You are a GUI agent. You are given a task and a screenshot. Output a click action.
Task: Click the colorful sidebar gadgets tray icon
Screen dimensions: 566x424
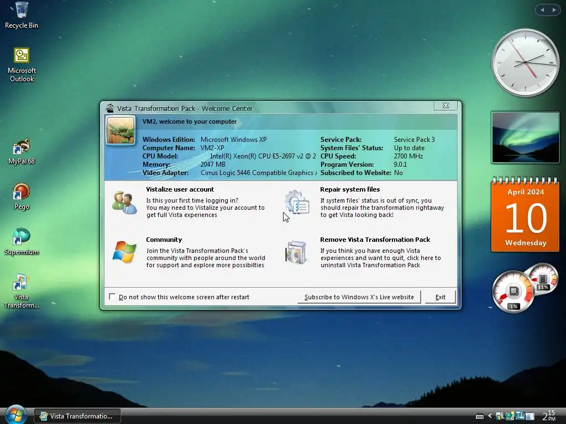click(x=510, y=416)
